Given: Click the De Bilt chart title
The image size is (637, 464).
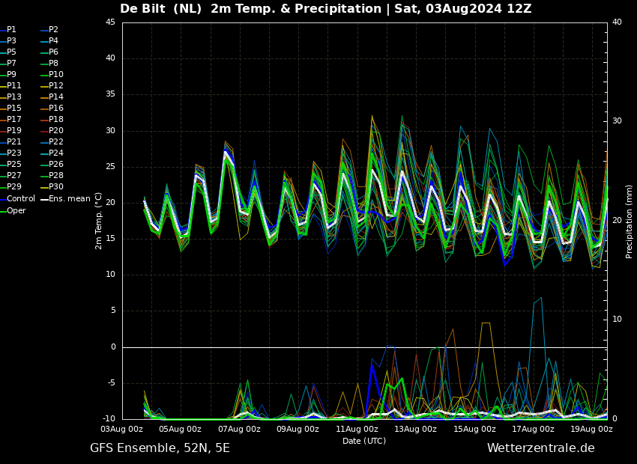Looking at the screenshot, I should point(325,8).
